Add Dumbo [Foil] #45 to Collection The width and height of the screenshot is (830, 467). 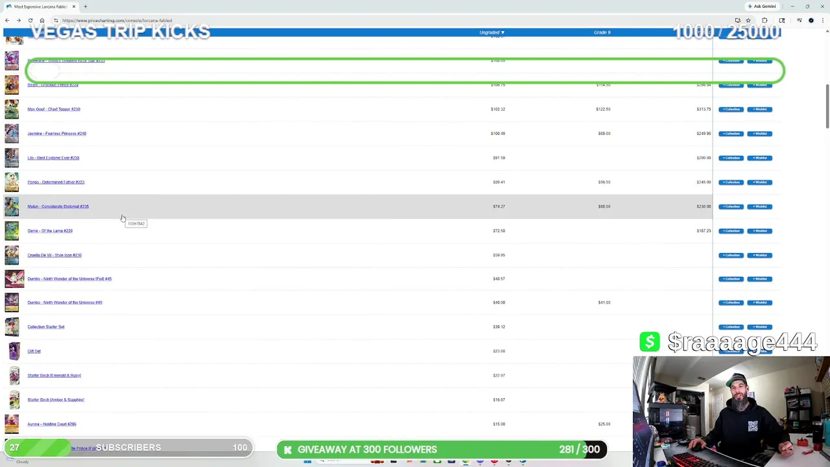tap(731, 279)
